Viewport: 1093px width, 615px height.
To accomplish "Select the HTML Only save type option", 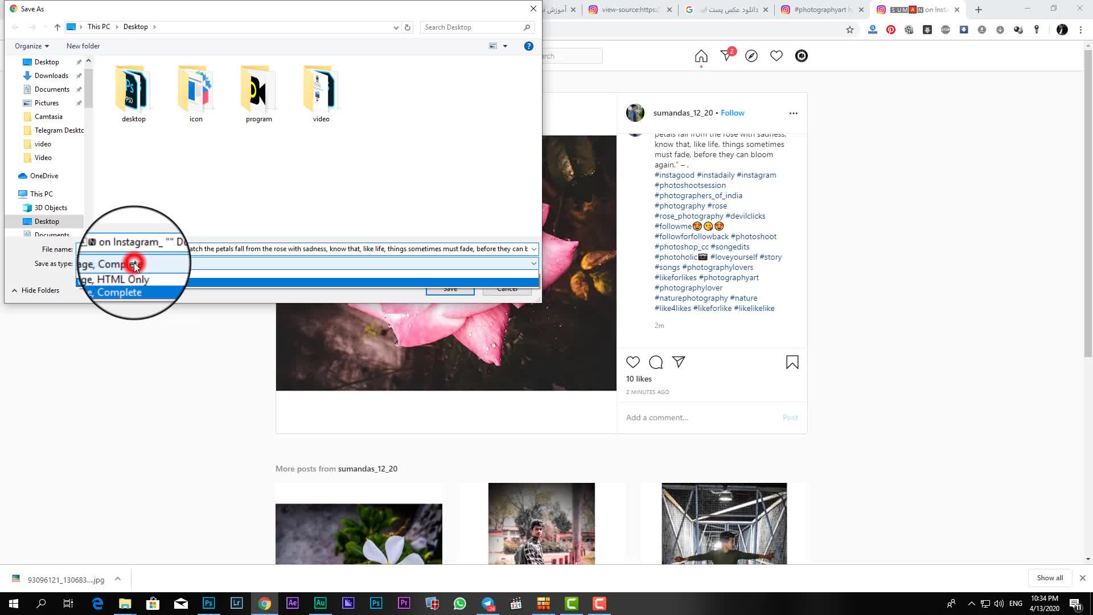I will pos(364,274).
